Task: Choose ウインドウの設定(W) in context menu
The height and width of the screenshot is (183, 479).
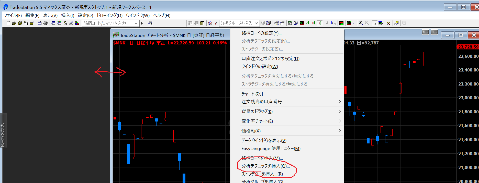Action: 261,66
